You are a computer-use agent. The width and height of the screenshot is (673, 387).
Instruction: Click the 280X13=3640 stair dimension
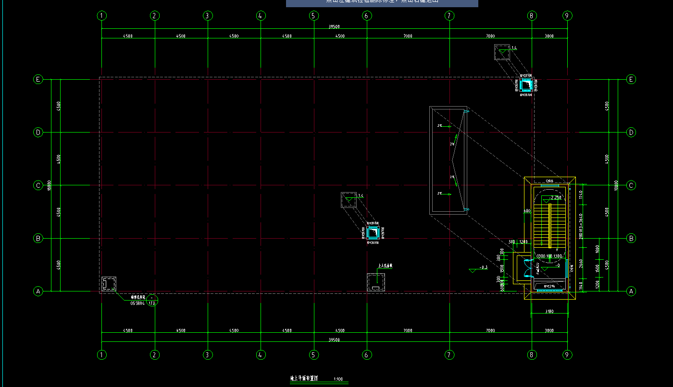click(x=581, y=226)
